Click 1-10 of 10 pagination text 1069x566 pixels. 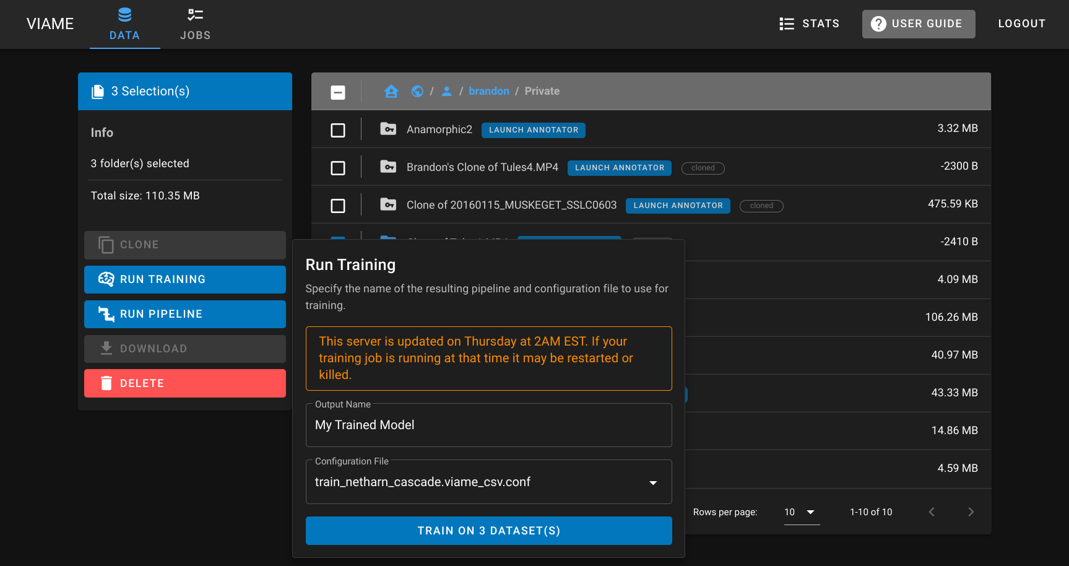871,512
